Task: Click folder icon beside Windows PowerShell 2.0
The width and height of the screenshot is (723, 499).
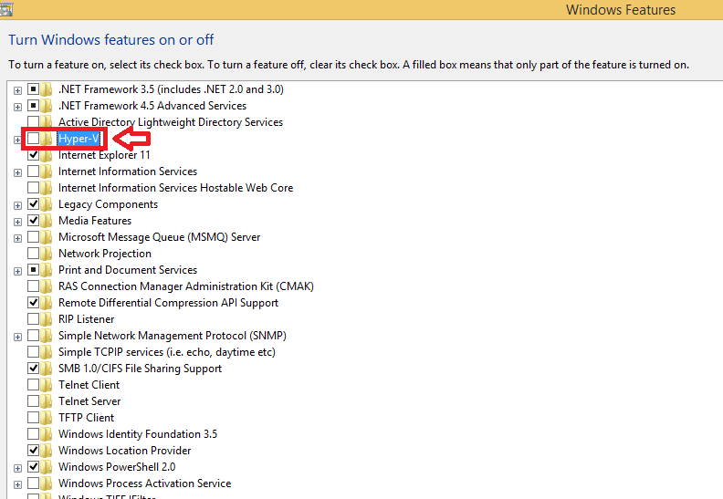Action: click(x=47, y=467)
